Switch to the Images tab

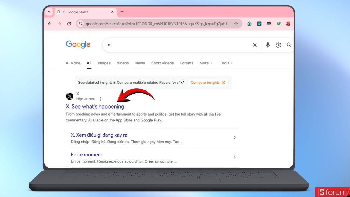click(104, 63)
